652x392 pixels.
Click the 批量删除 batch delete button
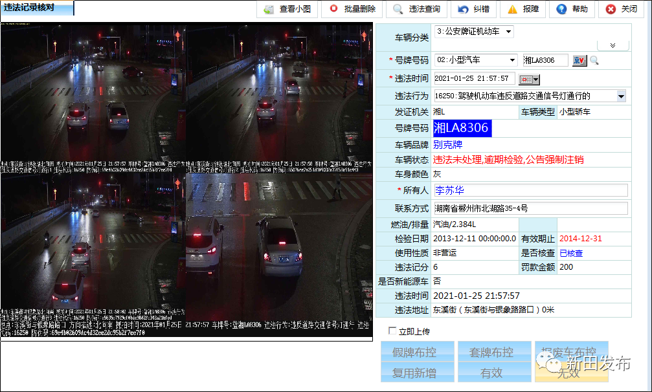353,9
